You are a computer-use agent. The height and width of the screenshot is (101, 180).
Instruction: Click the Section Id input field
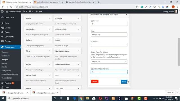(x=109, y=24)
